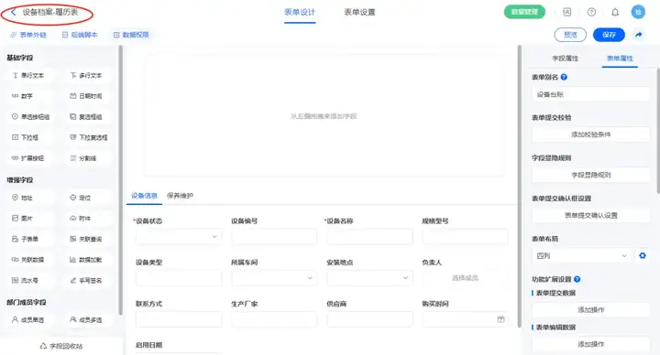The image size is (660, 355).
Task: Click the 负责人 选择成员 field
Action: tap(465, 278)
